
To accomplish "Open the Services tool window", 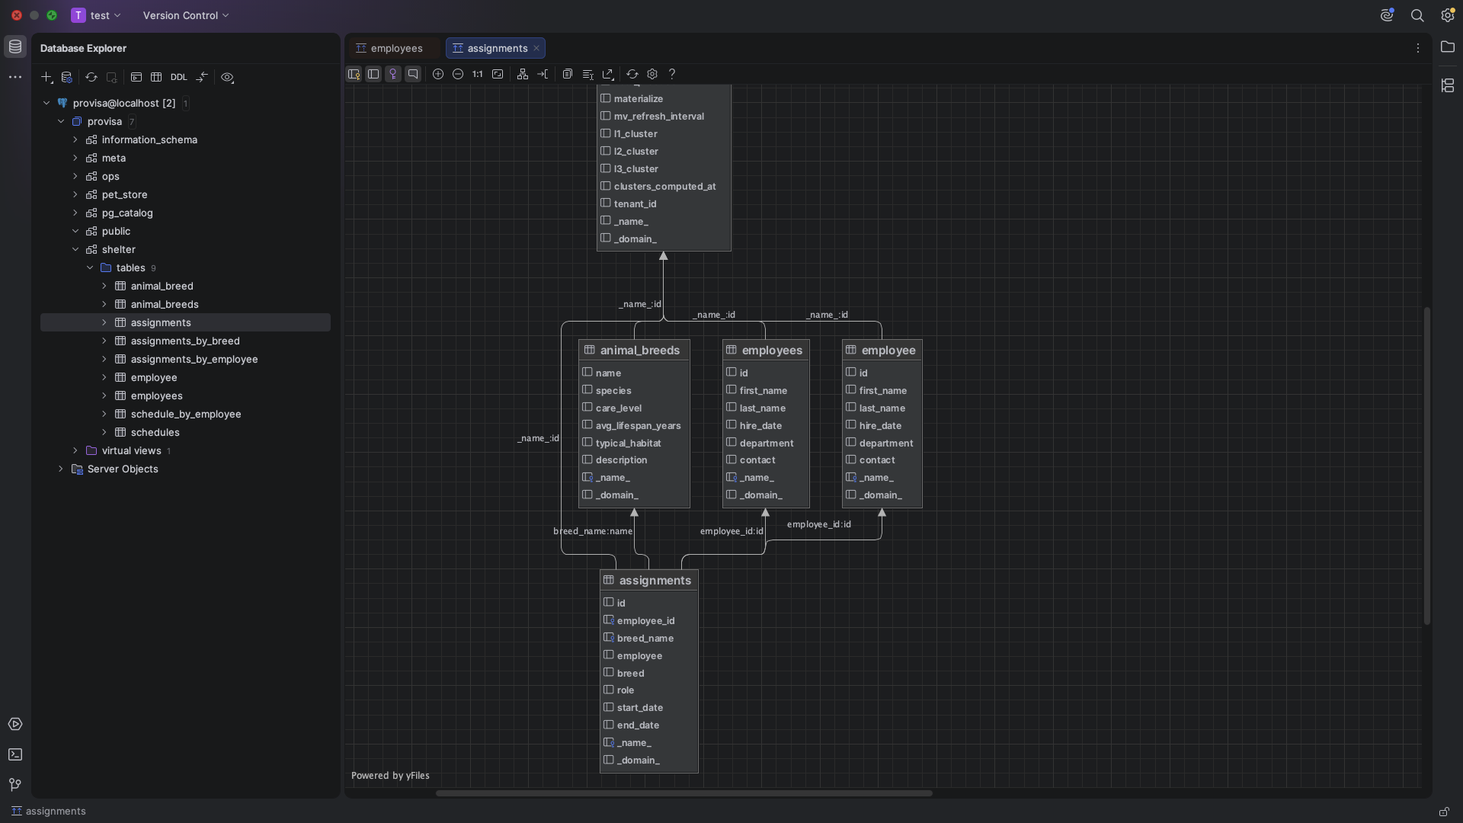I will pyautogui.click(x=15, y=724).
